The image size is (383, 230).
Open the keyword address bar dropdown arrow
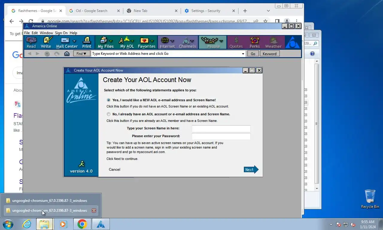point(243,54)
